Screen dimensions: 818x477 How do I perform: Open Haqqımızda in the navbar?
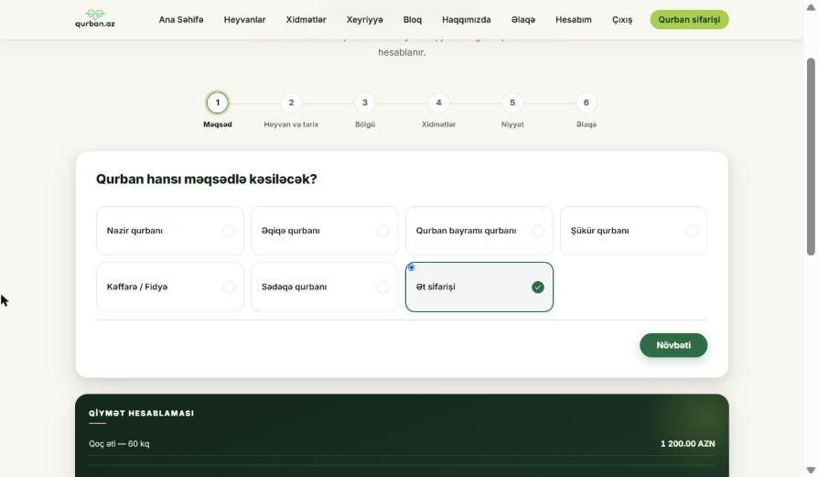467,20
